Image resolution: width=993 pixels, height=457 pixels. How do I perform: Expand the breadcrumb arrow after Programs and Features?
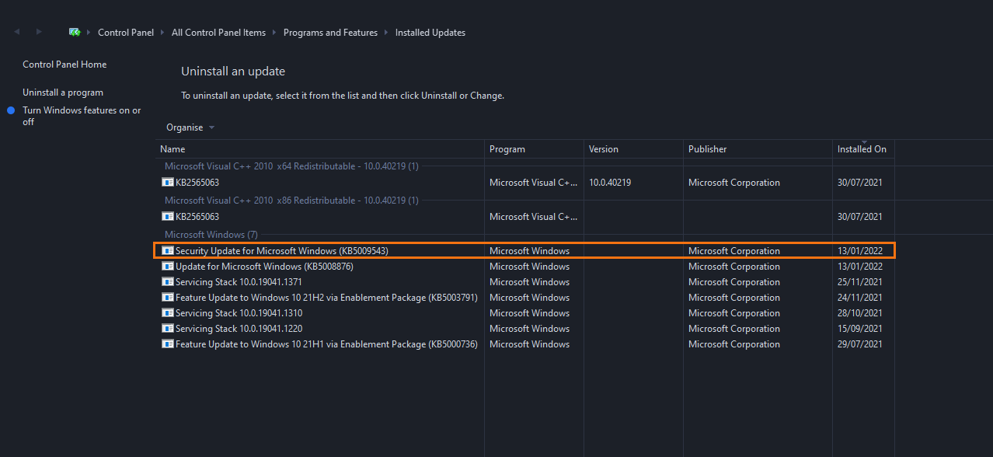coord(386,33)
